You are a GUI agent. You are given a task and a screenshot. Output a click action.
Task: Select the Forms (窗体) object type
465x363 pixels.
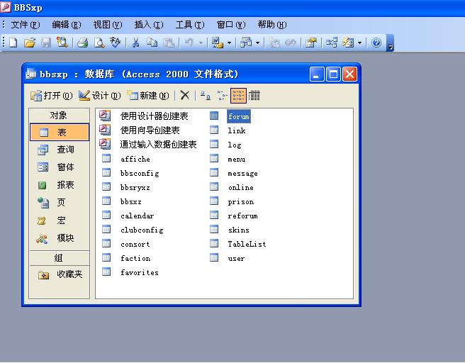[60, 167]
